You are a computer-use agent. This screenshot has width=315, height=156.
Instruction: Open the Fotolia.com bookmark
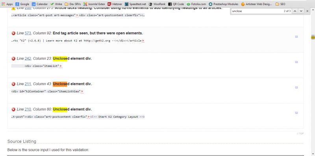click(196, 4)
